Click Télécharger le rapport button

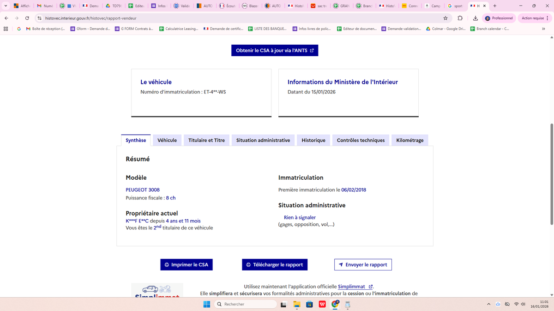(275, 264)
